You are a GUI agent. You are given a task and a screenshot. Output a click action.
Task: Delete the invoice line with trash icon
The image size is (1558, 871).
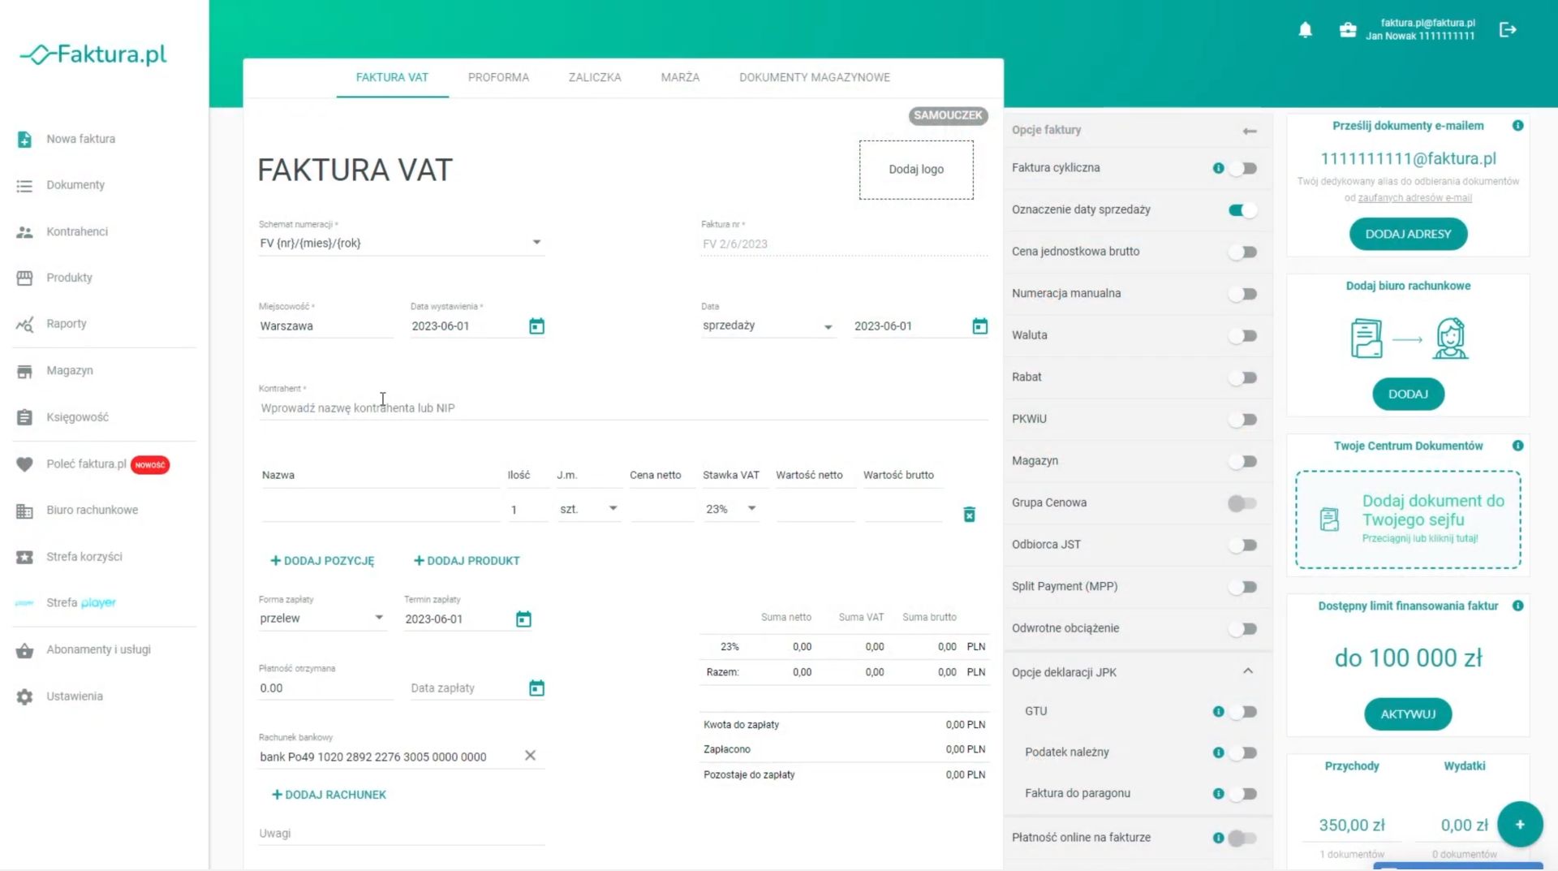tap(969, 515)
